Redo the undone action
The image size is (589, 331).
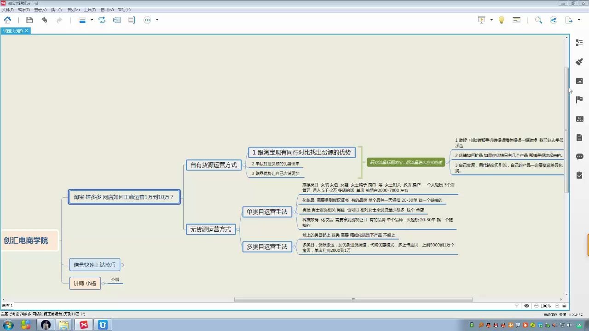tap(59, 20)
